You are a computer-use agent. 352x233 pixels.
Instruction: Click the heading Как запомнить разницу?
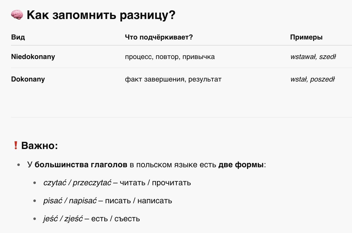101,15
